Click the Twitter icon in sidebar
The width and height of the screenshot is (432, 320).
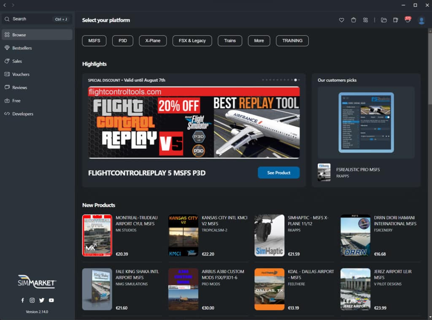pos(42,300)
